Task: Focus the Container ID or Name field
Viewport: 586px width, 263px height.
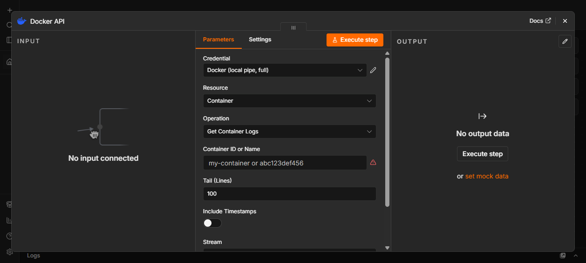Action: pyautogui.click(x=285, y=163)
